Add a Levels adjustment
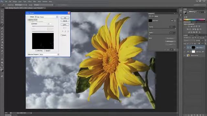The width and height of the screenshot is (207, 116). point(191,26)
